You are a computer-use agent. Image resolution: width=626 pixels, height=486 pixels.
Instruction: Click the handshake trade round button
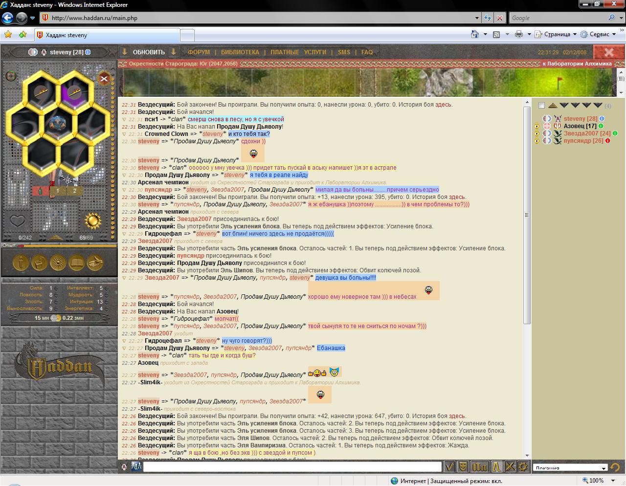pos(95,263)
